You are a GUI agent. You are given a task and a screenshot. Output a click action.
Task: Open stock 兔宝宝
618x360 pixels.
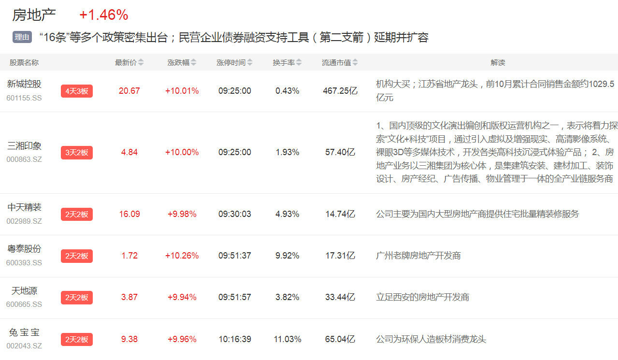(x=24, y=332)
